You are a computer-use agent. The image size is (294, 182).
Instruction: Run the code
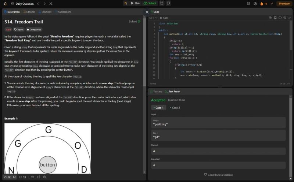click(135, 3)
